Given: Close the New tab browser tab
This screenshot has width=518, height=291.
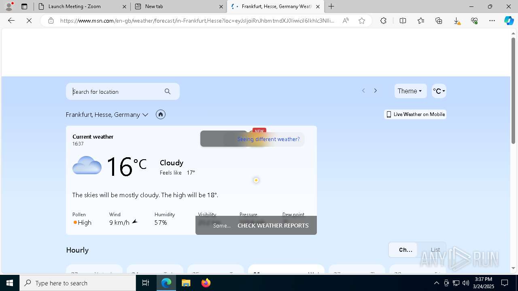Looking at the screenshot, I should click(x=221, y=6).
